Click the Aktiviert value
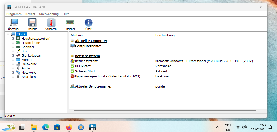This screenshot has height=132, width=277. [x=161, y=71]
